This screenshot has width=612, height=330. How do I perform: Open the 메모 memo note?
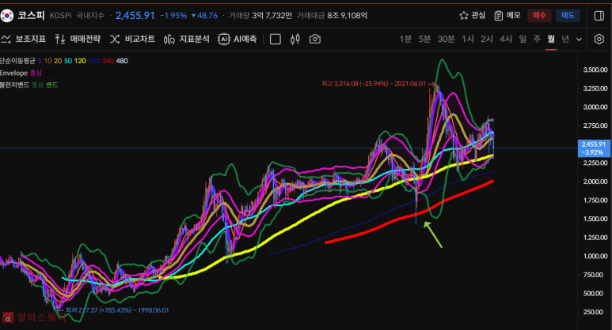pos(507,16)
